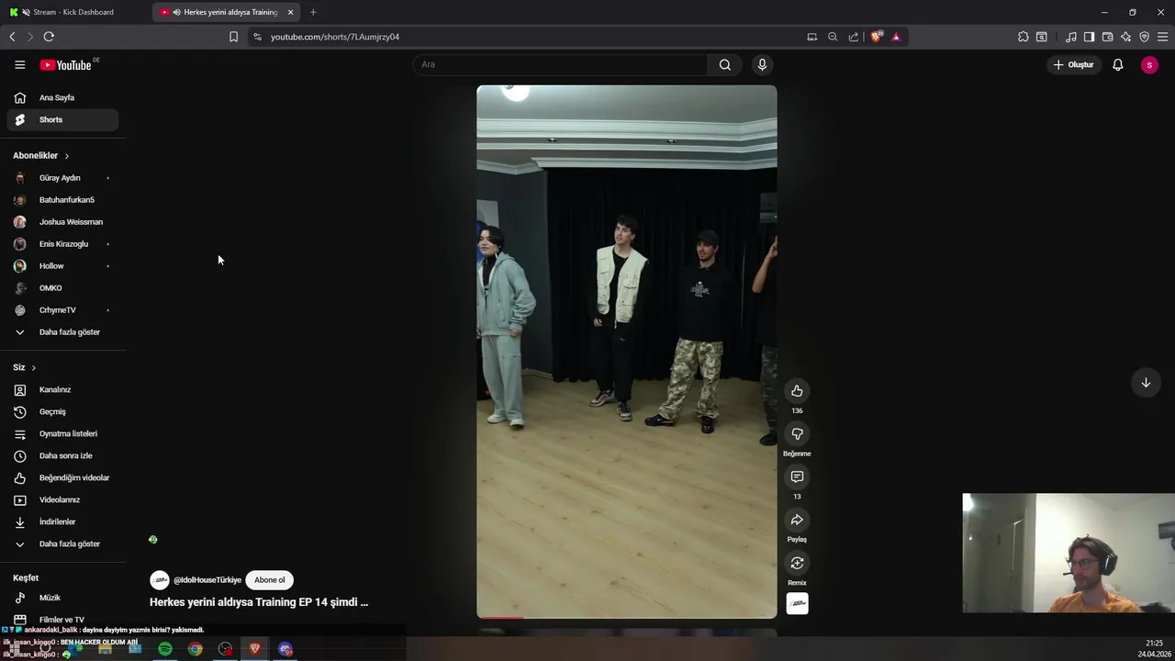
Task: Open the Short's comments
Action: click(x=797, y=477)
